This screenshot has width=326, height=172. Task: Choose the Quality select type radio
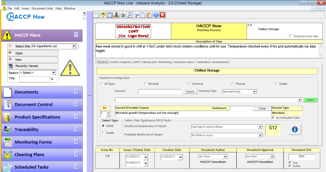[x=103, y=133]
